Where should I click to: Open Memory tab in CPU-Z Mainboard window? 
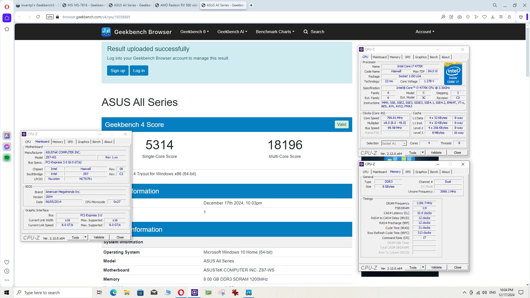click(x=58, y=142)
